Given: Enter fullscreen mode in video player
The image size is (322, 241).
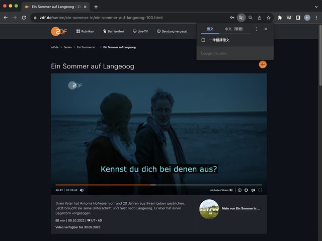Looking at the screenshot, I should (x=260, y=190).
